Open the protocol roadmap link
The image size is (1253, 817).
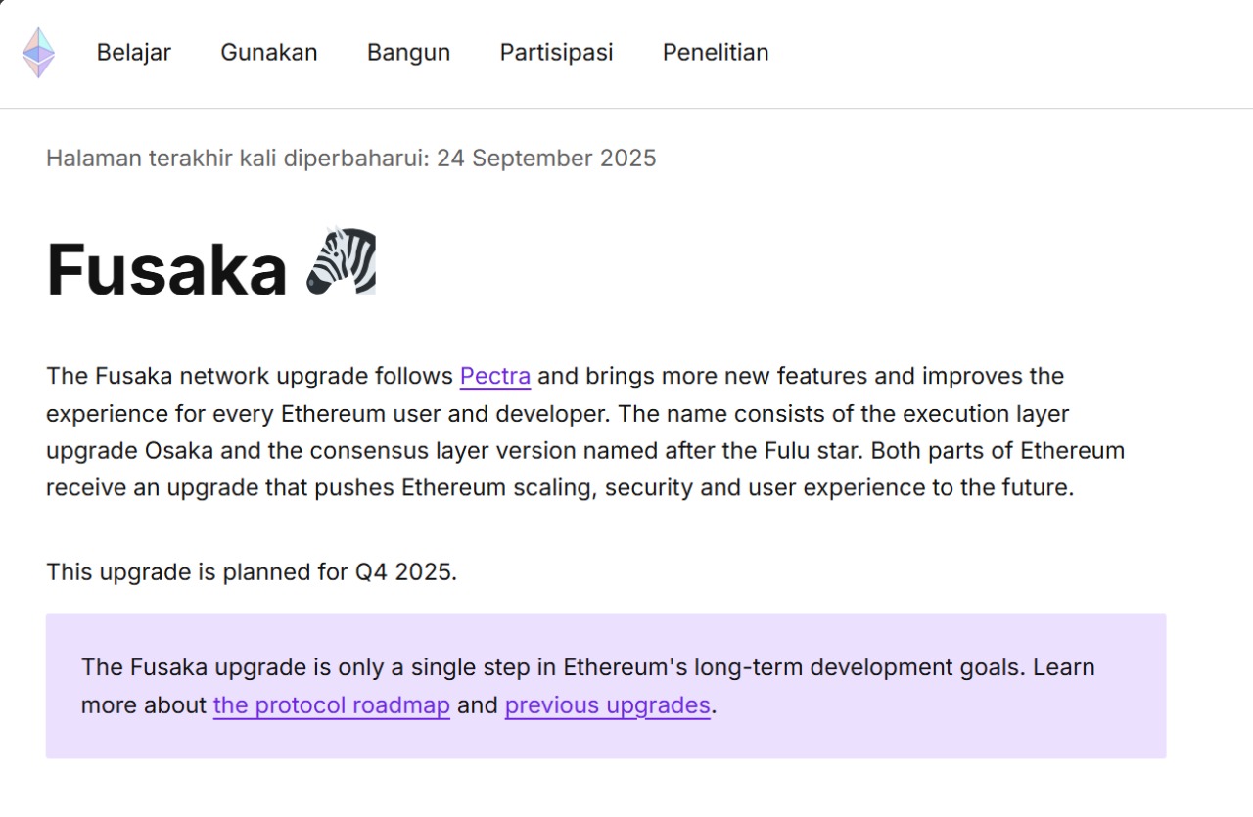tap(331, 704)
